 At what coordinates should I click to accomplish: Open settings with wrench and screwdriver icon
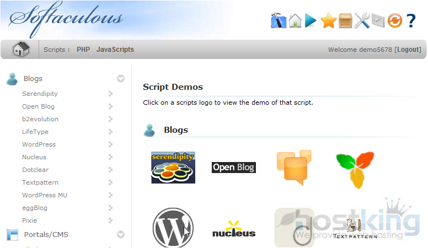click(x=362, y=21)
